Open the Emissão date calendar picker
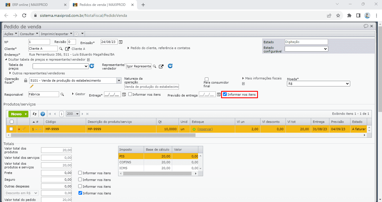 [121, 42]
